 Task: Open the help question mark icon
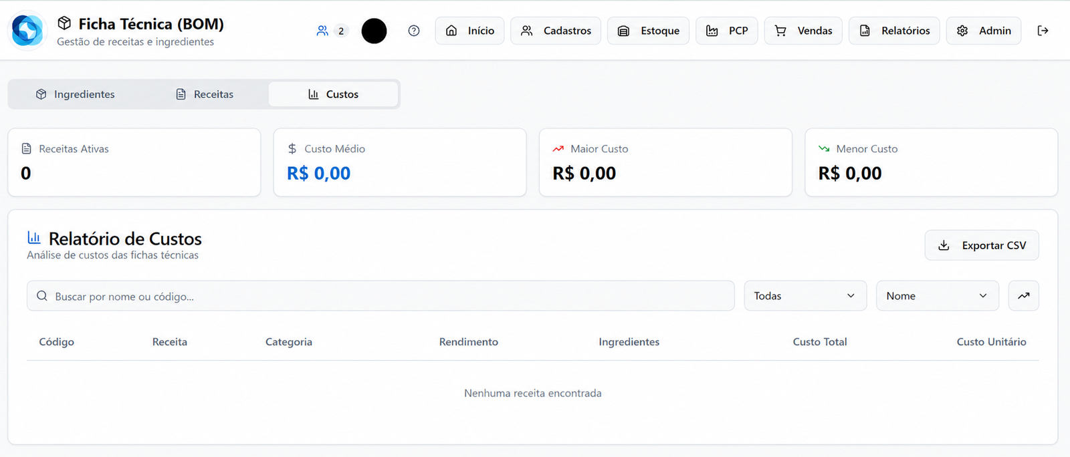click(414, 31)
